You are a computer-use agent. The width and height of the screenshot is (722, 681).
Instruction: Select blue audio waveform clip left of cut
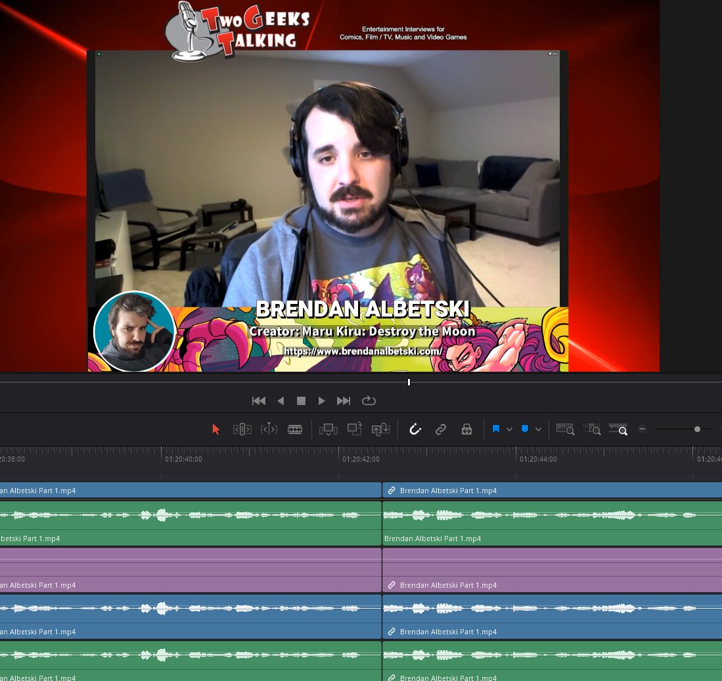(191, 617)
